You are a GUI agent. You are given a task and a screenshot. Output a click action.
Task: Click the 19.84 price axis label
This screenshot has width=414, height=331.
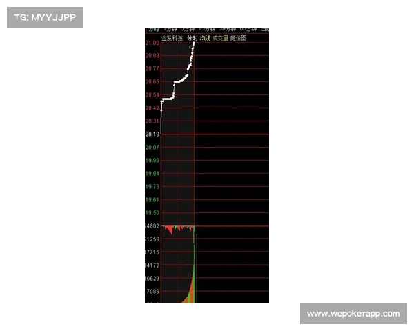tap(152, 173)
